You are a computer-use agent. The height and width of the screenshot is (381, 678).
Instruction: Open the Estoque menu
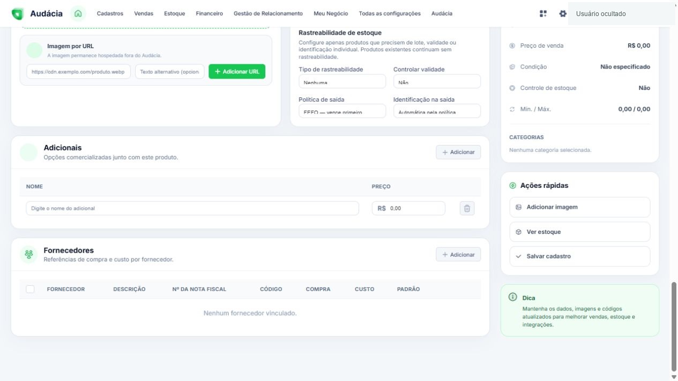tap(175, 13)
